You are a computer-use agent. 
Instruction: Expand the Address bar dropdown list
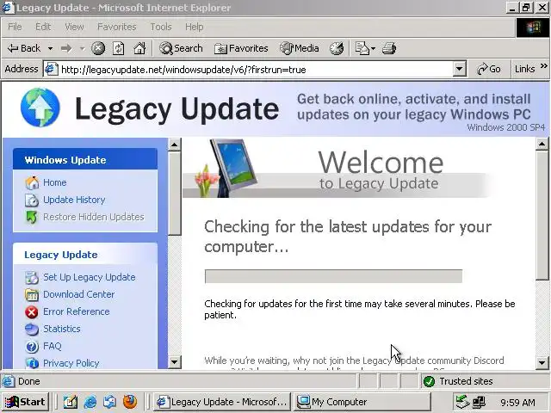point(459,69)
